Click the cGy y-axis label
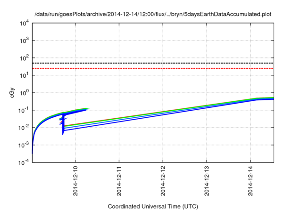Image resolution: width=302 pixels, height=211 pixels. [x=12, y=93]
